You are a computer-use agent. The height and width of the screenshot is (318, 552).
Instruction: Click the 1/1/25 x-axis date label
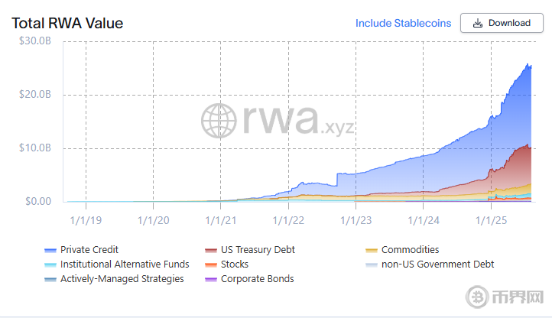click(492, 220)
